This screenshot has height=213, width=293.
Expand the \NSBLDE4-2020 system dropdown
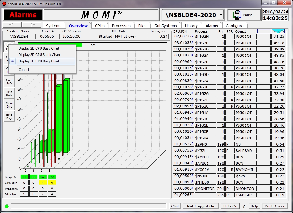(x=221, y=15)
